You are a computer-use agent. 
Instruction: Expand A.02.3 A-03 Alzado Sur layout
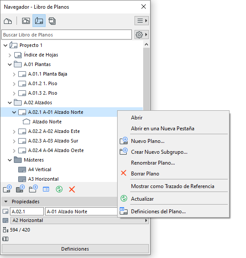[x=14, y=141]
